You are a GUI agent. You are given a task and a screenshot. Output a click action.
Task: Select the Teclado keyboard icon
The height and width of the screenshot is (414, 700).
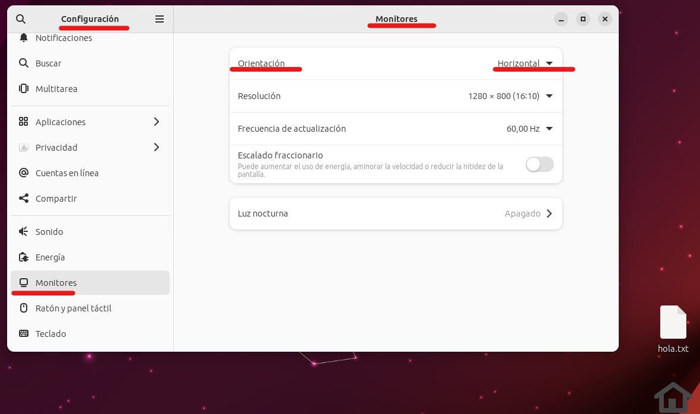pos(24,333)
